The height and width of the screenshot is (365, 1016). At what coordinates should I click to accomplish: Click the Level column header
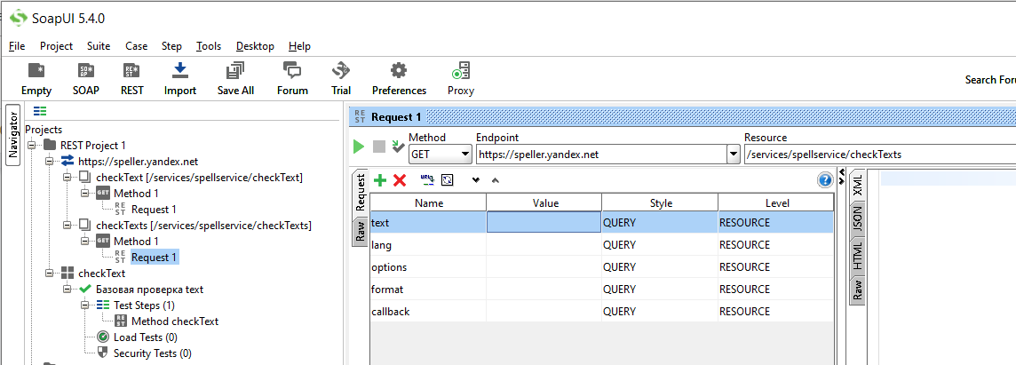pos(775,202)
